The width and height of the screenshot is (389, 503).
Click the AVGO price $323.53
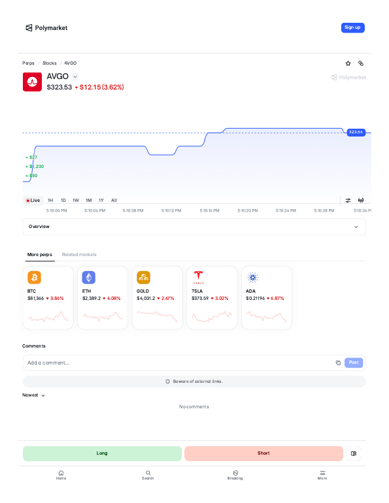pos(59,88)
